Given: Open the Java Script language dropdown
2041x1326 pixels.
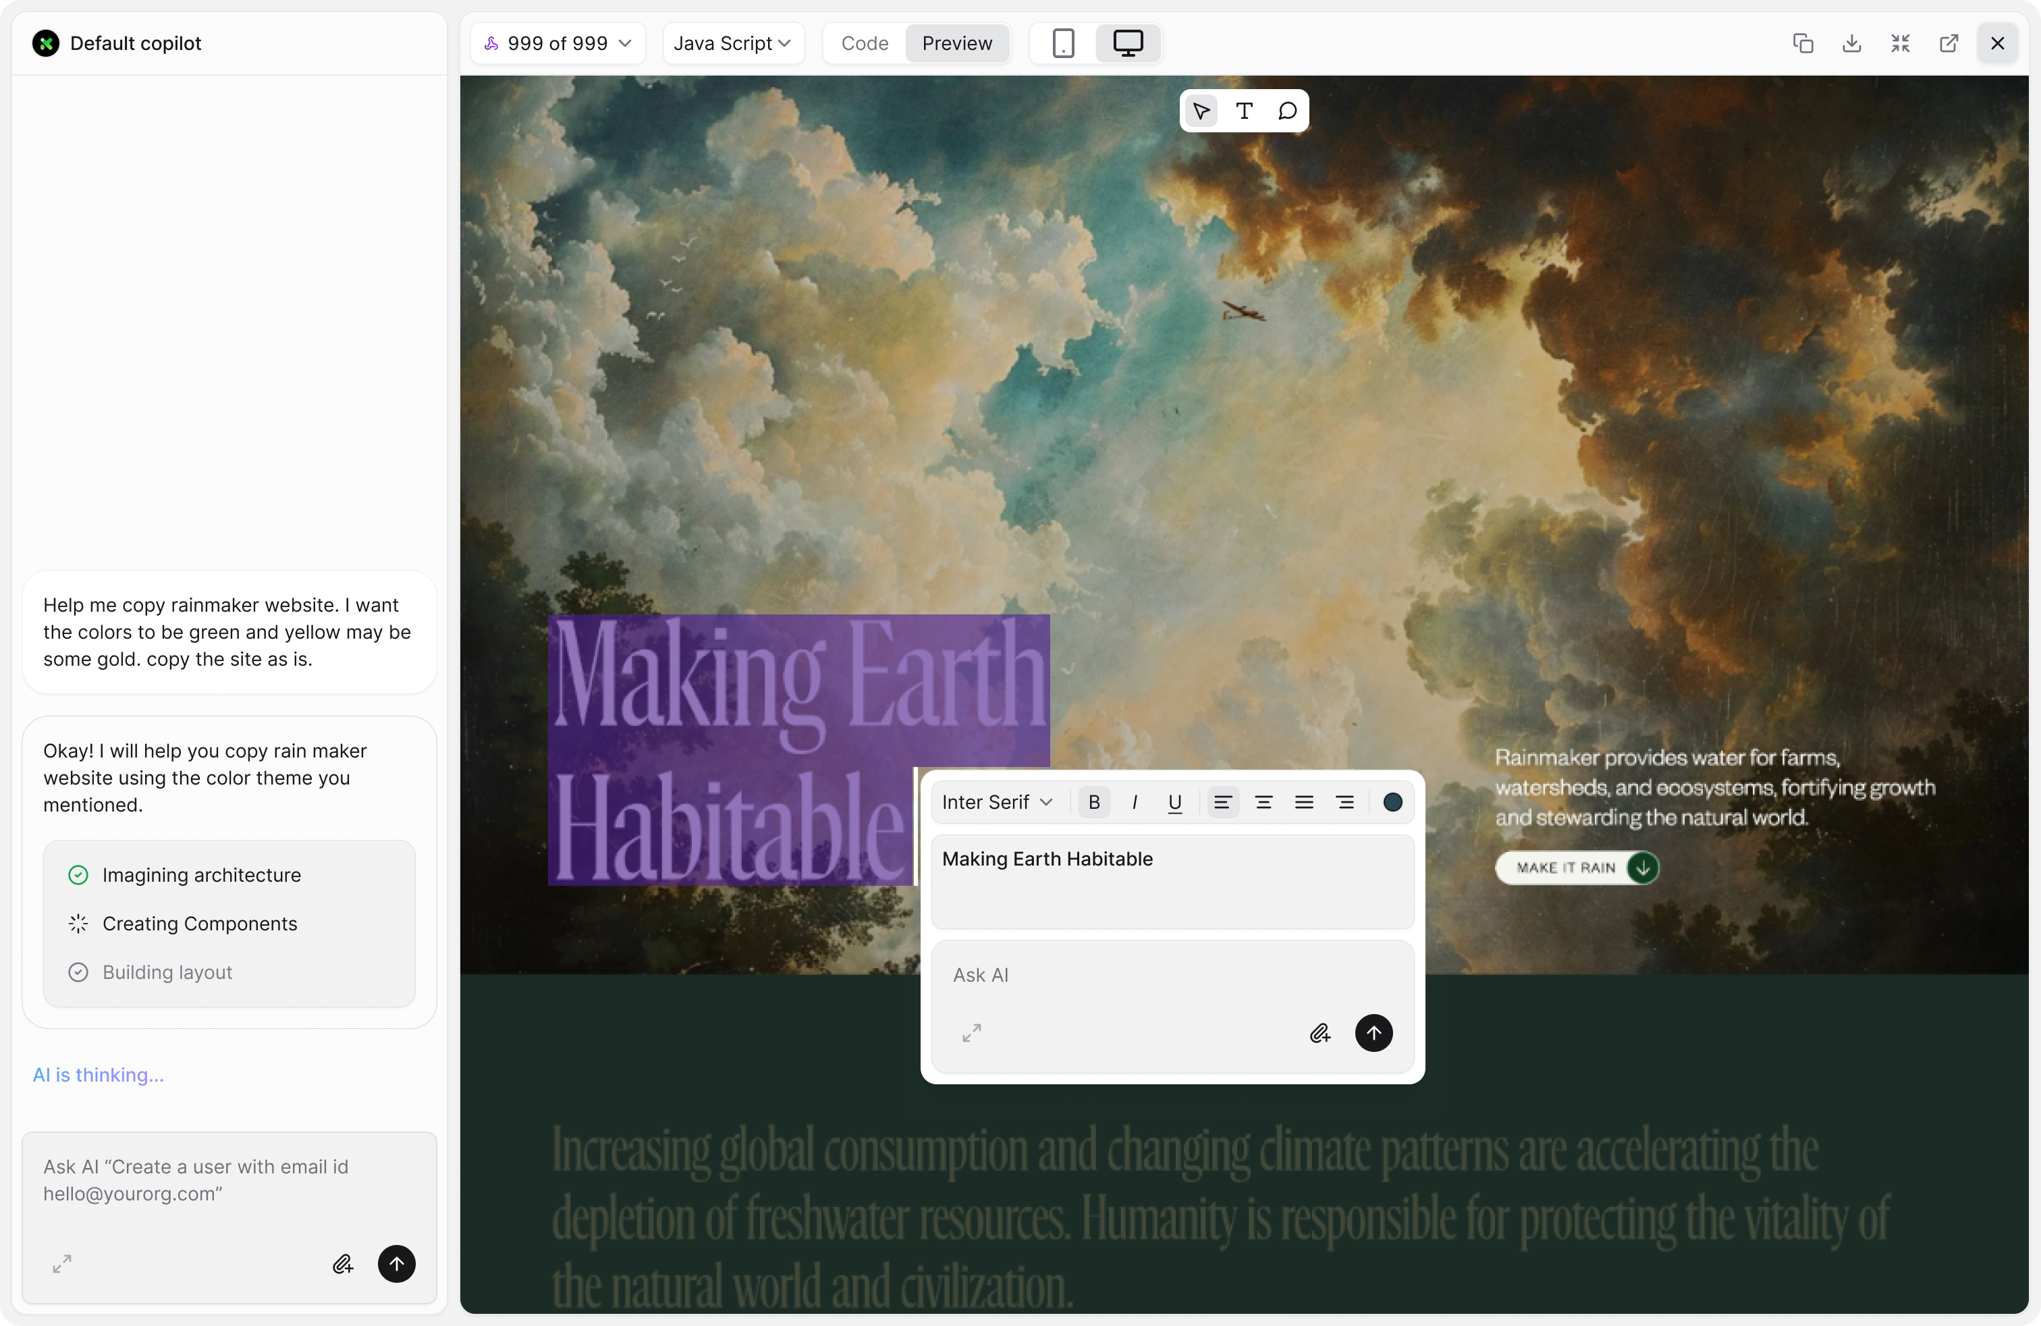Looking at the screenshot, I should pyautogui.click(x=733, y=43).
